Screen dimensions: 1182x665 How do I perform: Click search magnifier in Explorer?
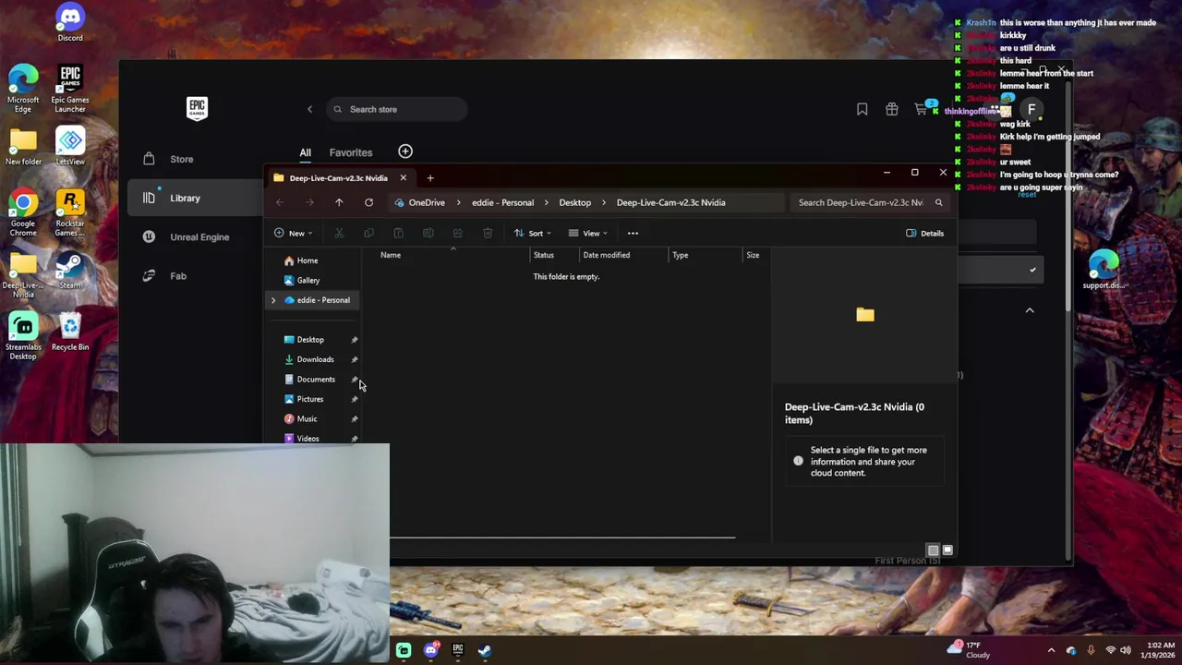tap(938, 202)
